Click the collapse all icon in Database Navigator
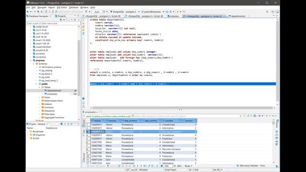The height and width of the screenshot is (172, 306). click(72, 20)
